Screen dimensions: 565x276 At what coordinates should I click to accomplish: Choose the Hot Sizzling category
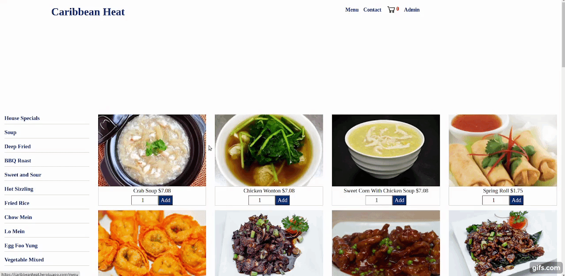click(x=19, y=189)
